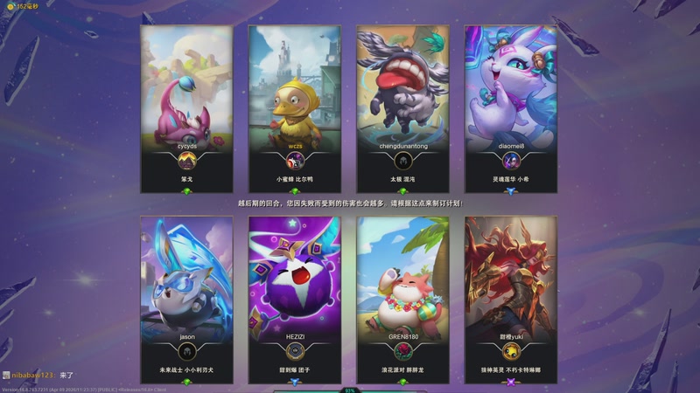Select the beach dragon card of GREN8180

click(x=403, y=300)
